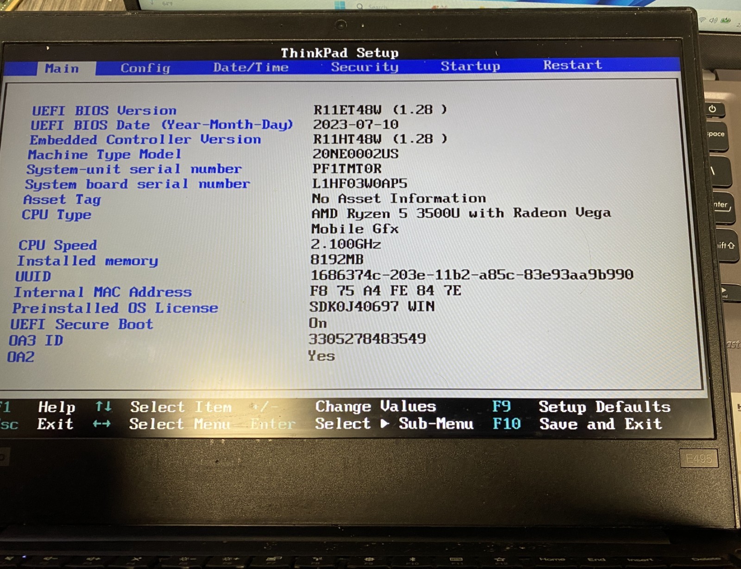Select the UUID label
The width and height of the screenshot is (741, 569).
coord(33,276)
